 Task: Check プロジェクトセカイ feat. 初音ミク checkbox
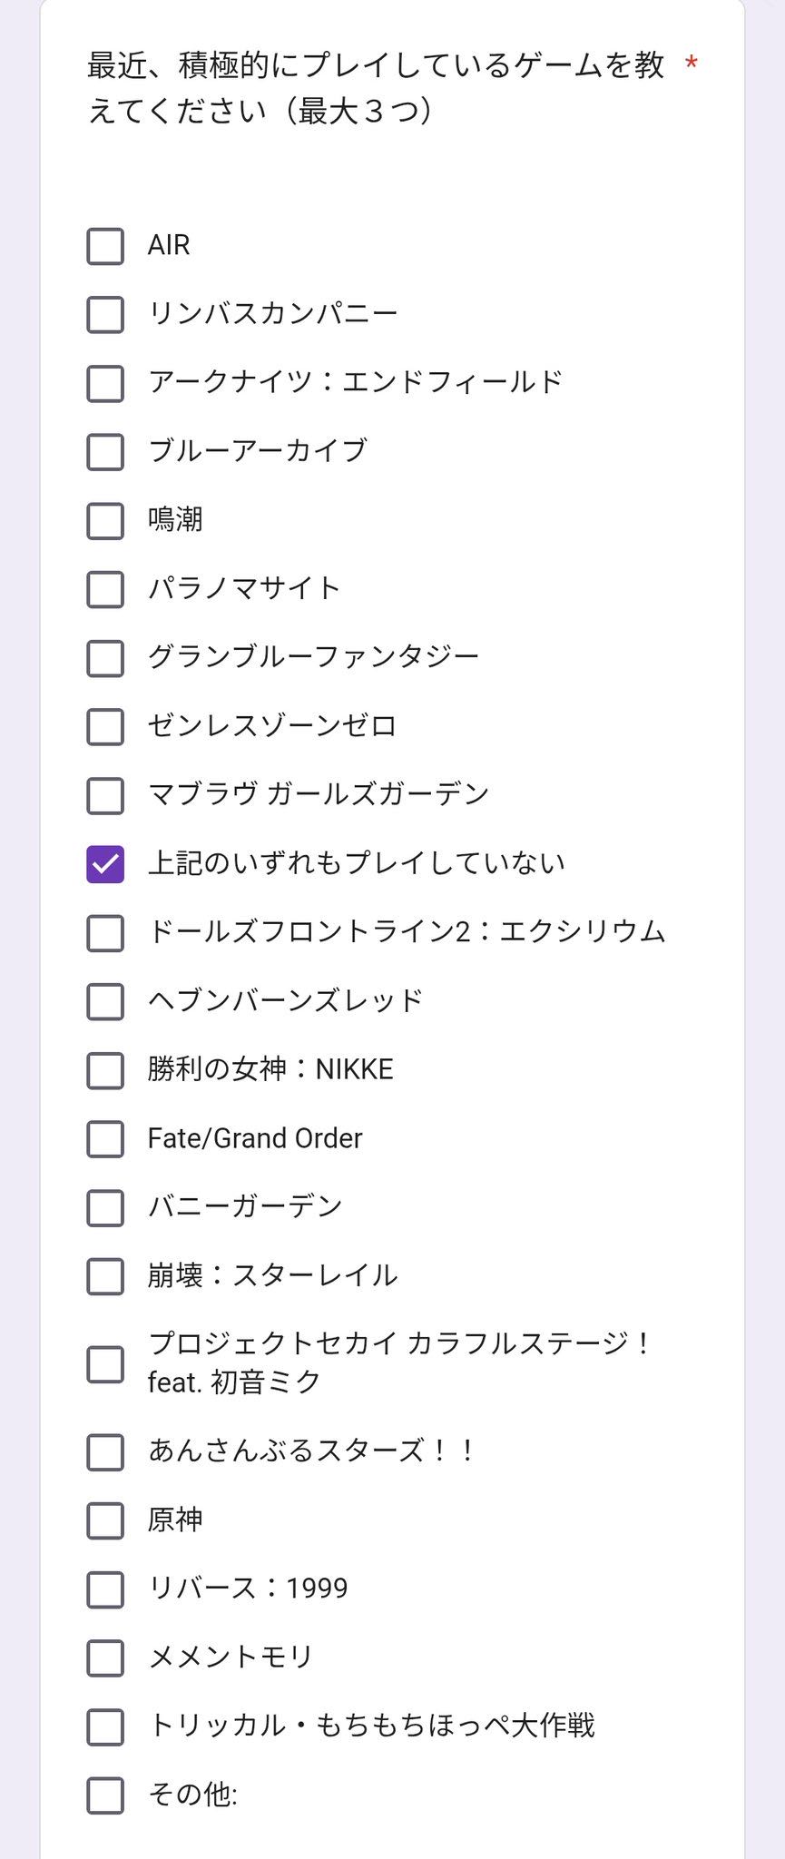pos(105,1363)
